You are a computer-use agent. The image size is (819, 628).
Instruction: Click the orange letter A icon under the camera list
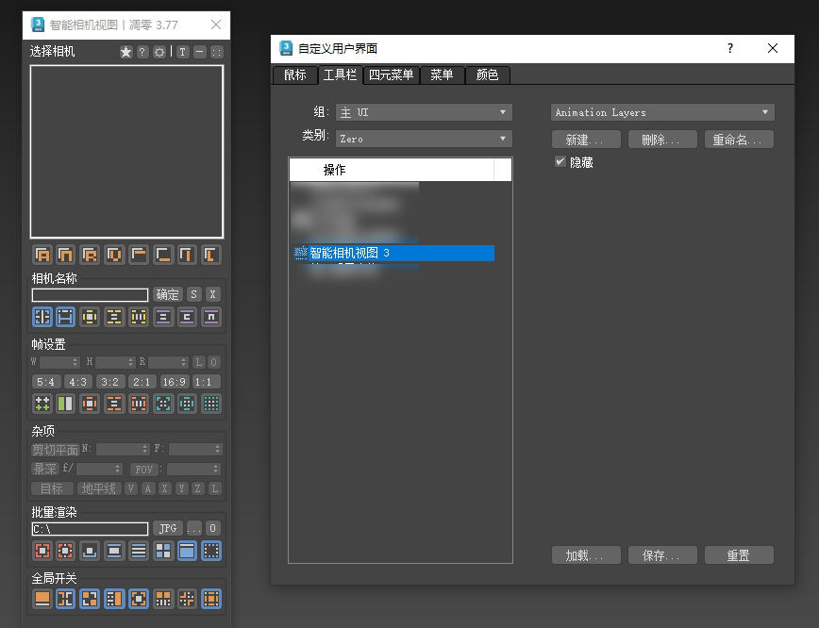pos(42,255)
